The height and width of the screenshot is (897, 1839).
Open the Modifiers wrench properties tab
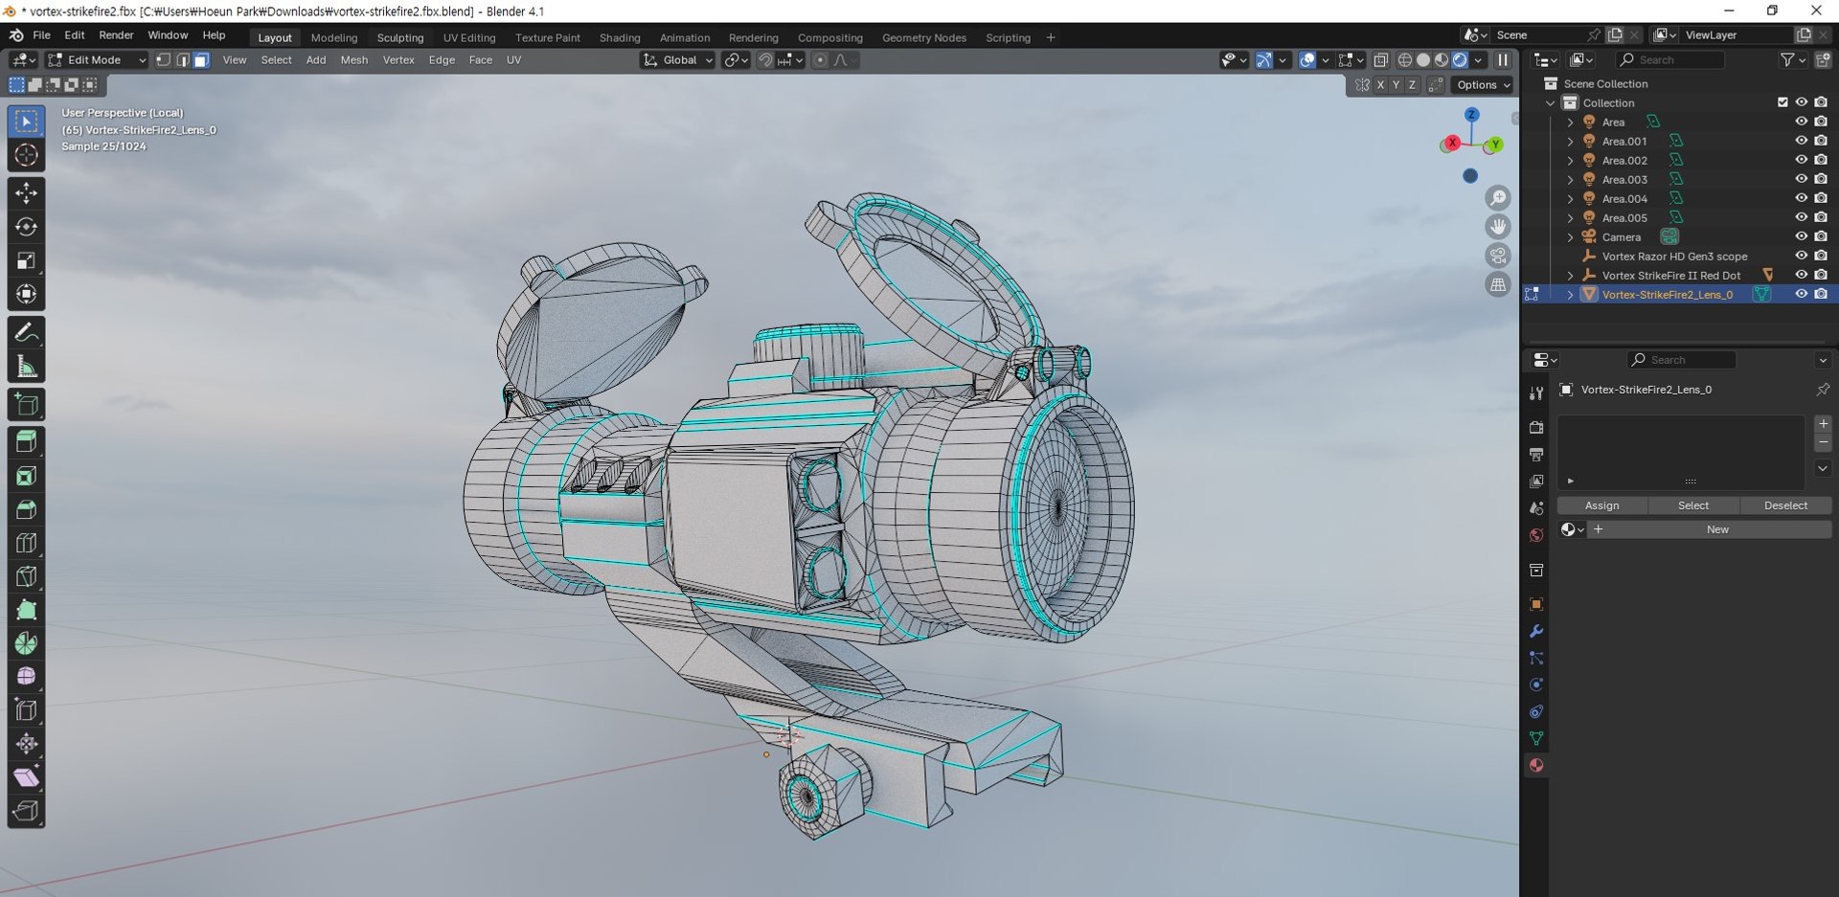pos(1536,632)
